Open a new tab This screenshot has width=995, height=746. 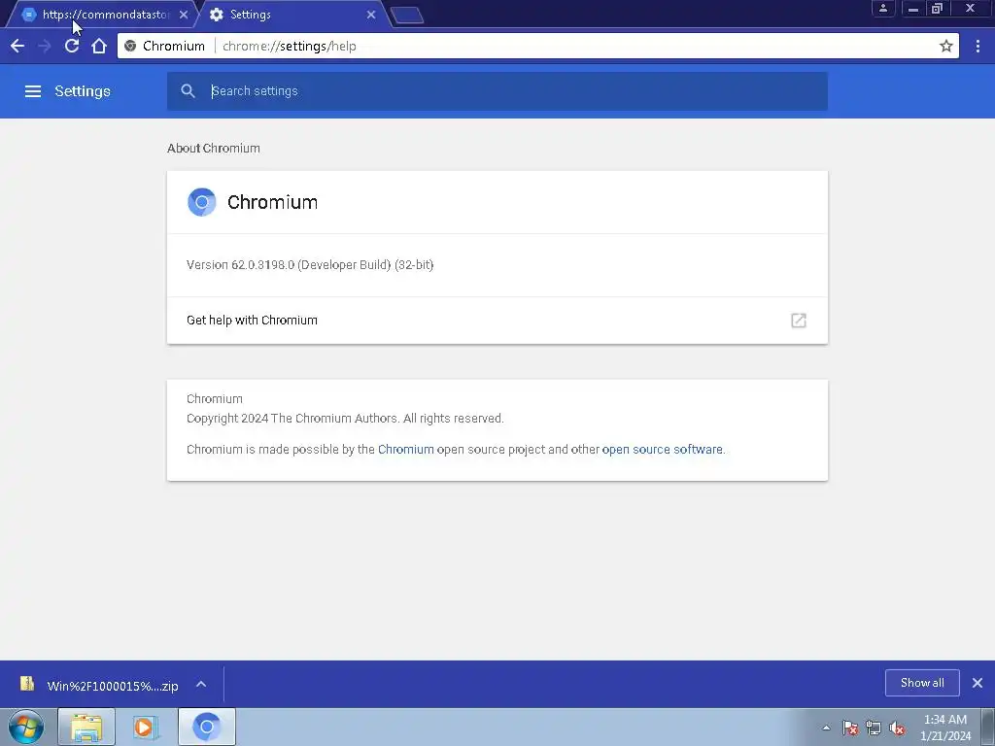click(407, 16)
